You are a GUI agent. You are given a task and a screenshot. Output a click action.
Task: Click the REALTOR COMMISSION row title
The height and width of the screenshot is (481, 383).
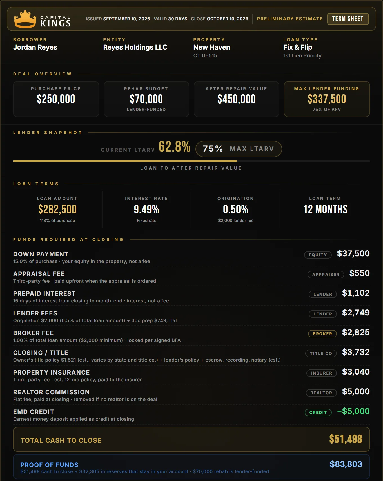coord(52,392)
